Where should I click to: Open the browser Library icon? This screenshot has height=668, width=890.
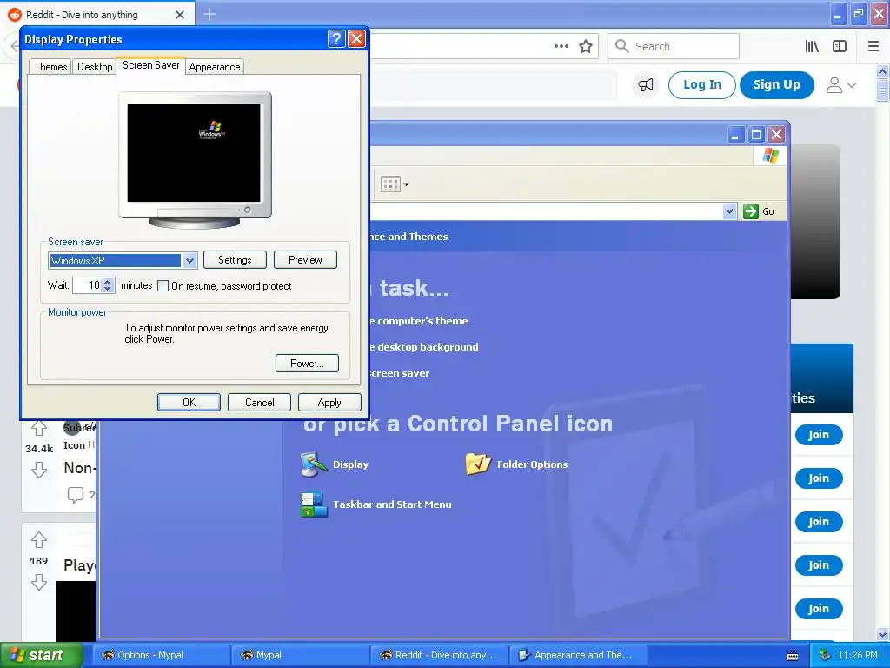[812, 46]
